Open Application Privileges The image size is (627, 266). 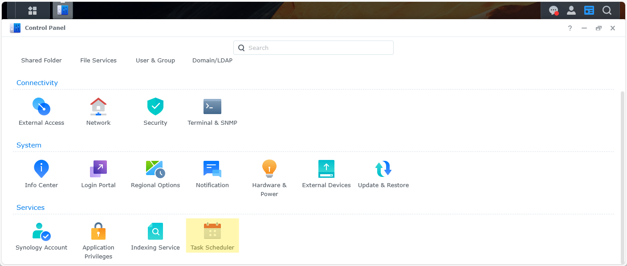(x=98, y=232)
